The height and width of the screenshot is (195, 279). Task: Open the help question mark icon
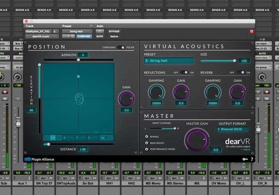[x=252, y=159]
